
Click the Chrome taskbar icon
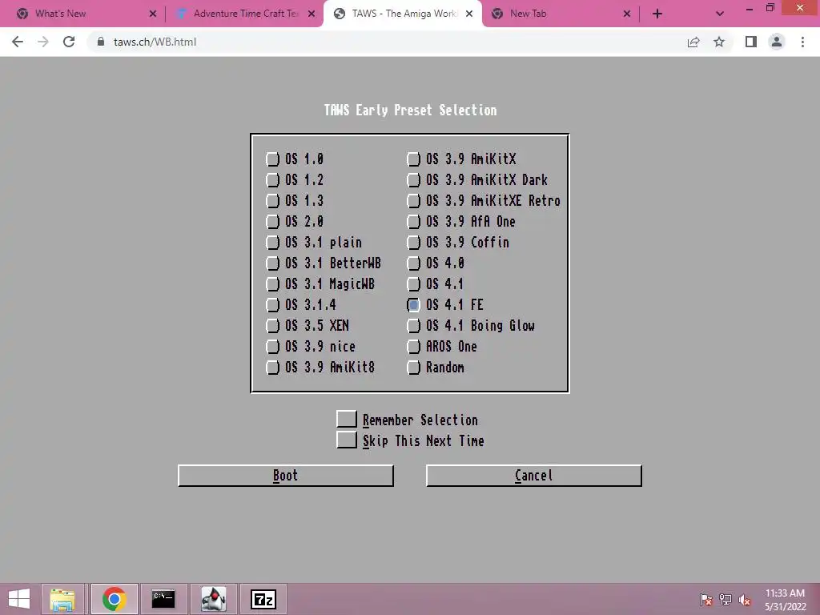(114, 599)
